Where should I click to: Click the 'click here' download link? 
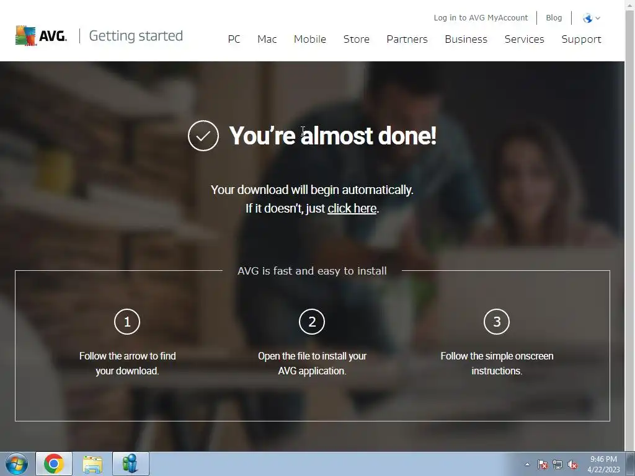pyautogui.click(x=352, y=208)
